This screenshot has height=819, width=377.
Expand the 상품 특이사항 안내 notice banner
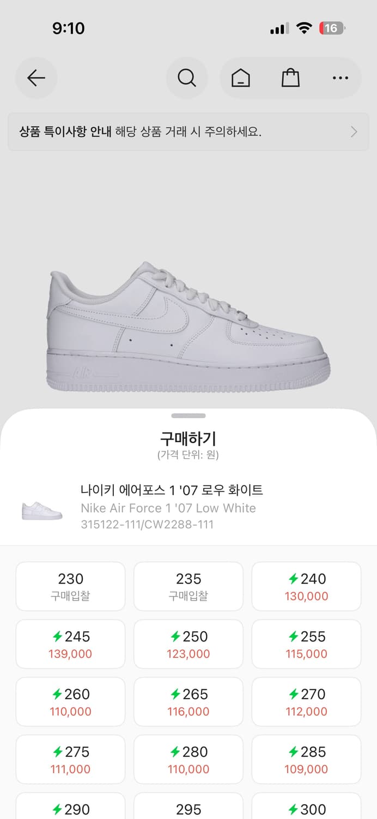[x=188, y=132]
